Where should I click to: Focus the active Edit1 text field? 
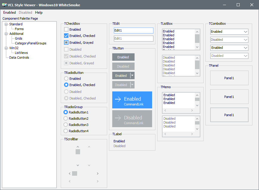click(134, 30)
